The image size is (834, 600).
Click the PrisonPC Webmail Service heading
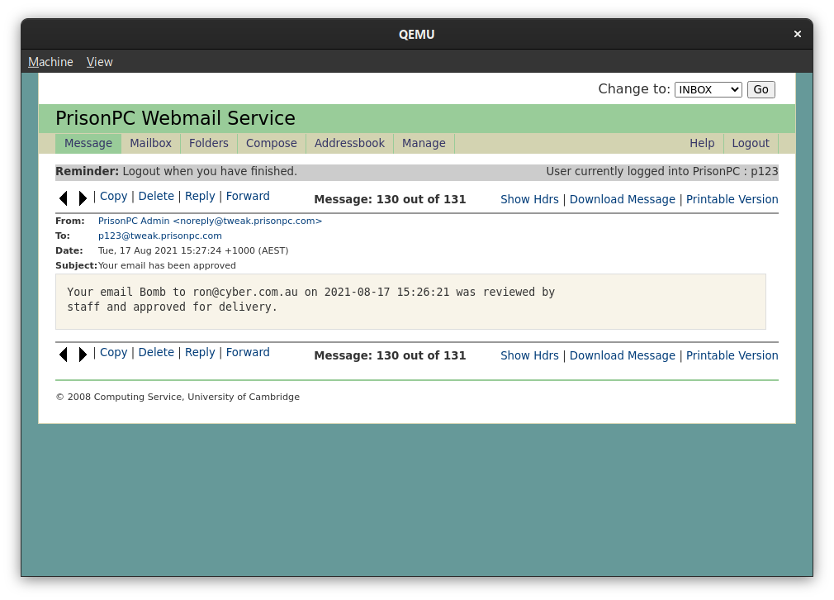(x=175, y=118)
